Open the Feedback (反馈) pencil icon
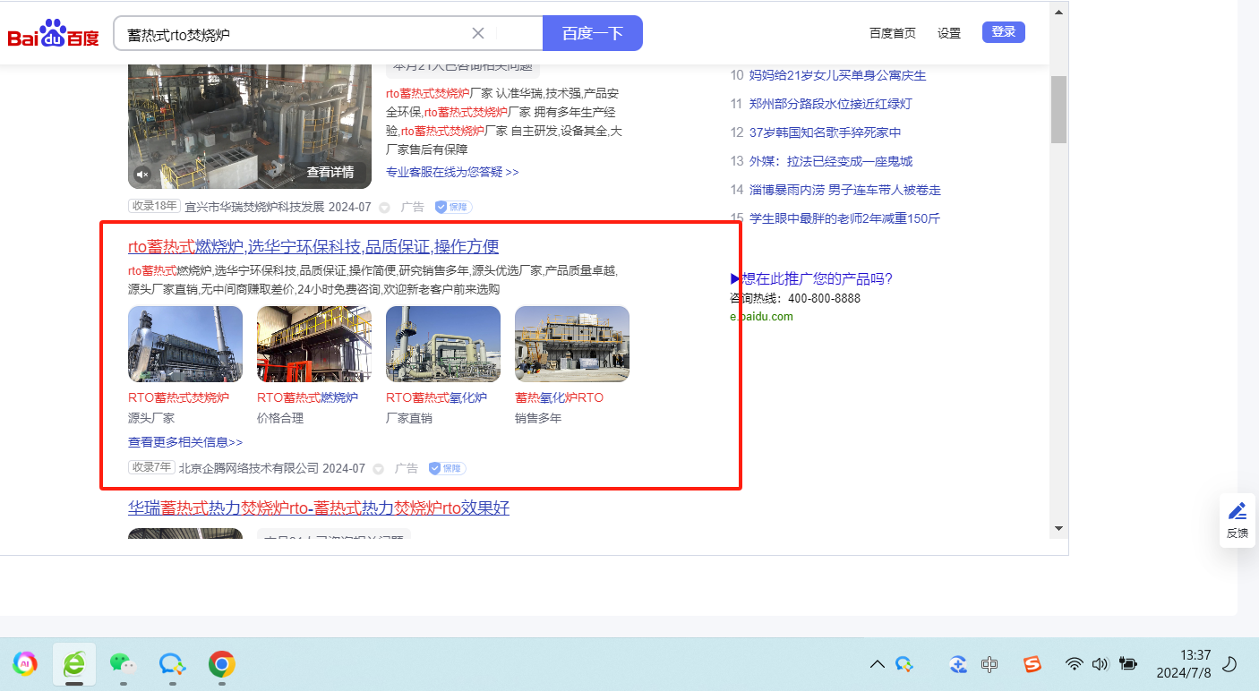The height and width of the screenshot is (691, 1259). [1237, 512]
